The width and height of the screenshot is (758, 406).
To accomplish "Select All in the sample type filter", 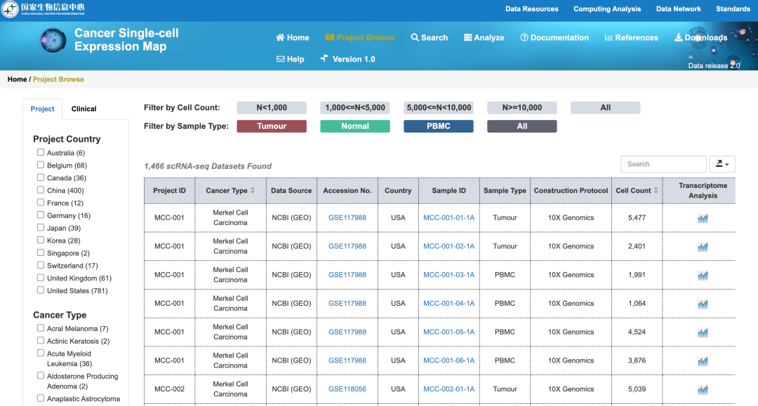I will (522, 126).
